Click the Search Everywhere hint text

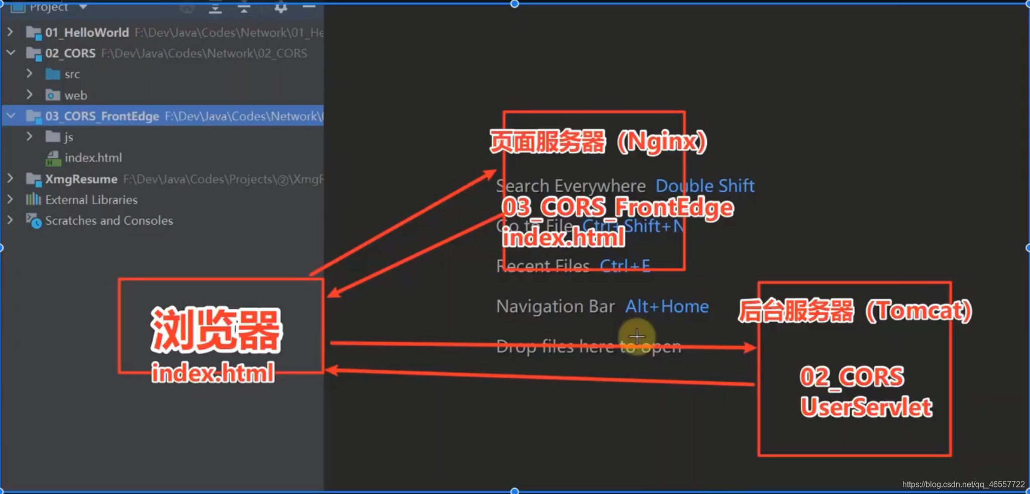[571, 186]
